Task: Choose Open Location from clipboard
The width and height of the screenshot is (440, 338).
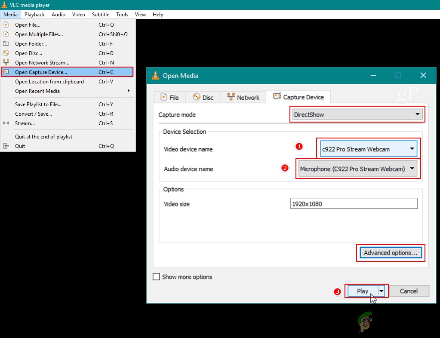Action: pyautogui.click(x=68, y=81)
